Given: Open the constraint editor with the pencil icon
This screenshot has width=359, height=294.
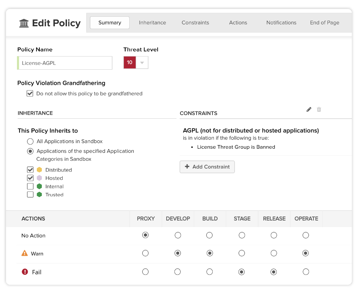Looking at the screenshot, I should click(x=309, y=109).
